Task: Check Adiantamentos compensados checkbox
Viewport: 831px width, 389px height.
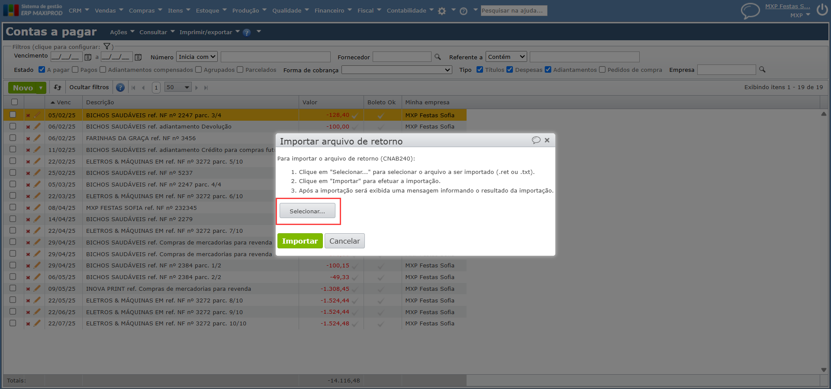Action: point(103,69)
